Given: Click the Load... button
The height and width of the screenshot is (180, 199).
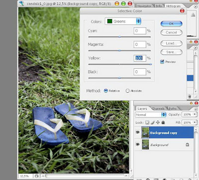Looking at the screenshot, I should point(171,43).
